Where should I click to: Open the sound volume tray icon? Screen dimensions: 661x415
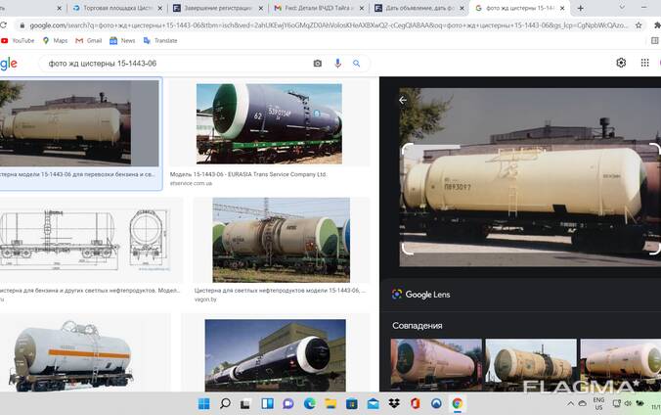(x=628, y=403)
